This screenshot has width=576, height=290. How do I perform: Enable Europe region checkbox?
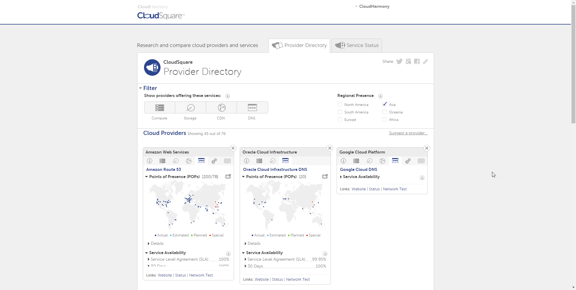pos(340,119)
